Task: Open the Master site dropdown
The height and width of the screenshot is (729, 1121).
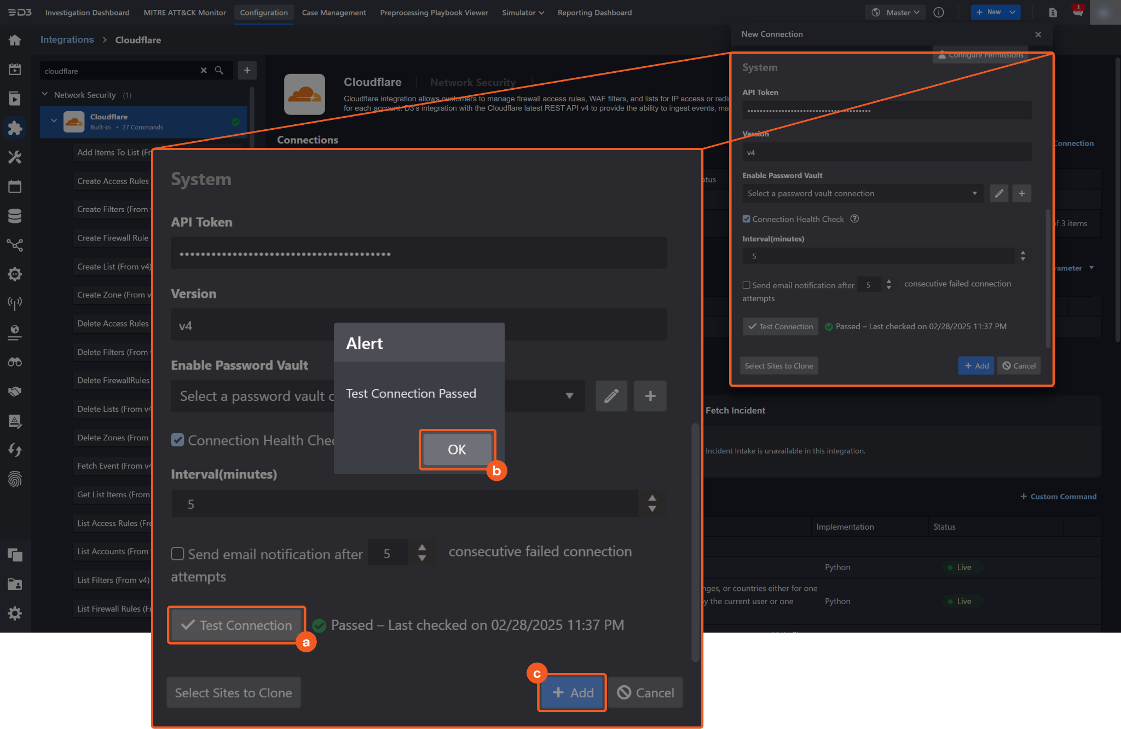Action: pos(895,13)
